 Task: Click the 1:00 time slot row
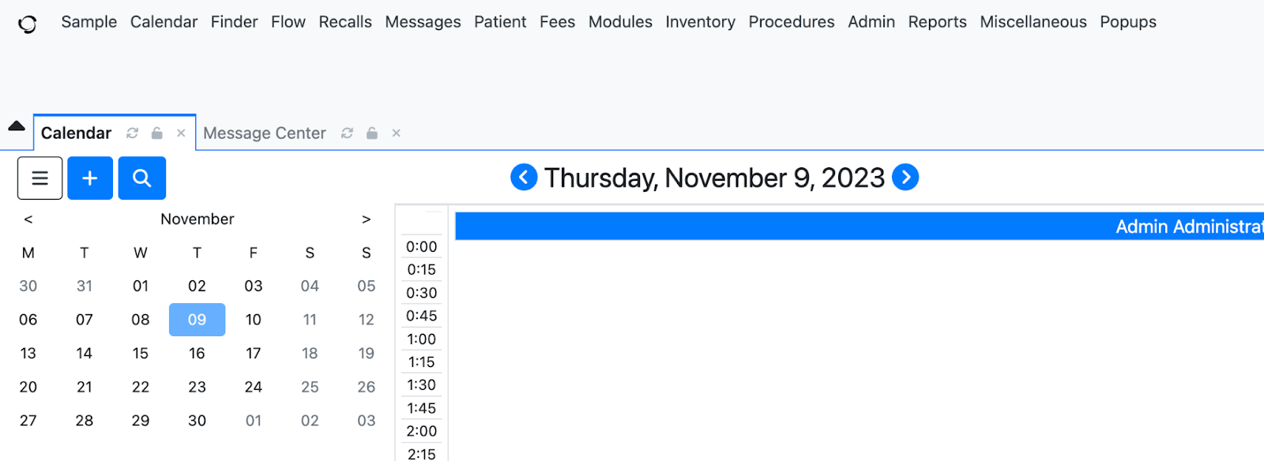(422, 339)
